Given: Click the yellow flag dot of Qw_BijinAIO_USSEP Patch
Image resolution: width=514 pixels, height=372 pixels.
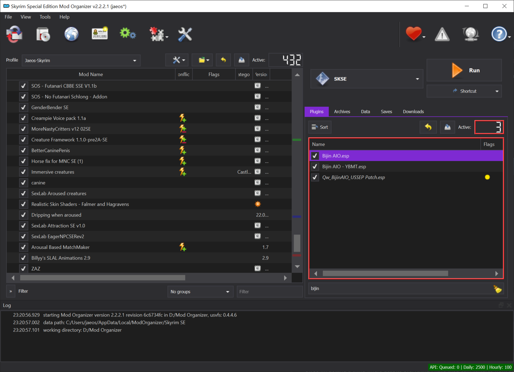Looking at the screenshot, I should pyautogui.click(x=487, y=177).
